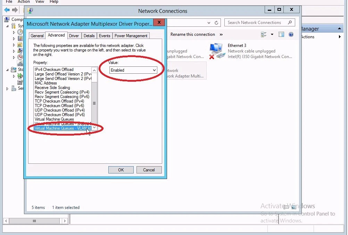Open Task Scheduler in the console tree
The width and height of the screenshot is (348, 235).
[x=20, y=32]
